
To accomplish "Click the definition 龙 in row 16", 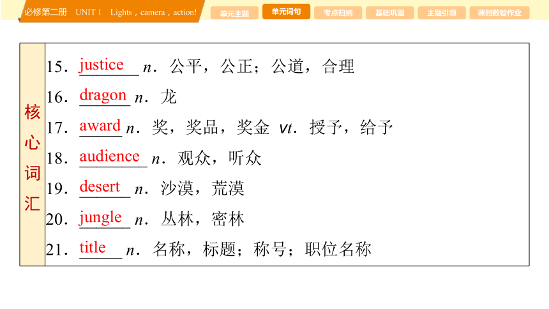I will point(169,97).
